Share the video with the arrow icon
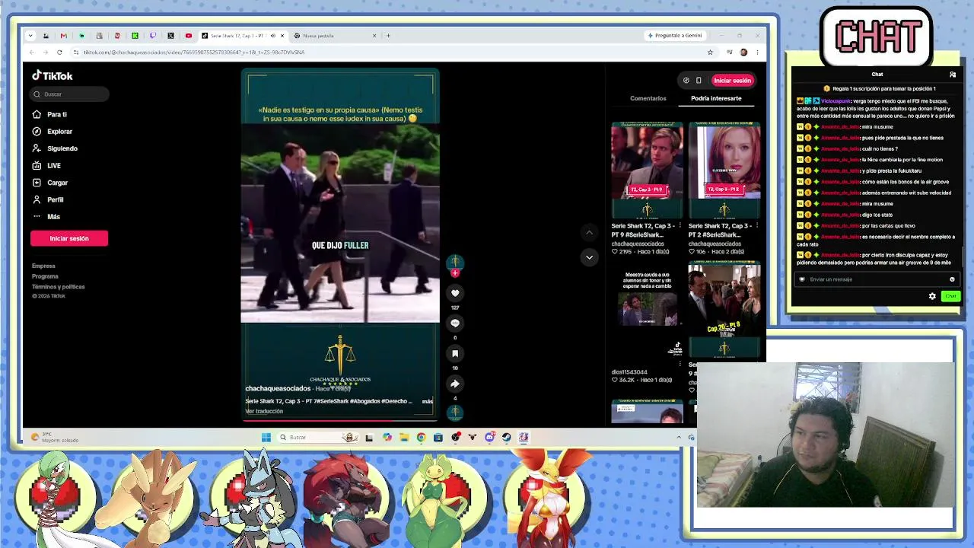 pos(455,384)
